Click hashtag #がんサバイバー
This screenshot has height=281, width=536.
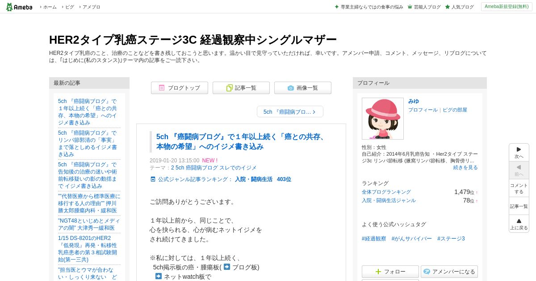(x=412, y=239)
